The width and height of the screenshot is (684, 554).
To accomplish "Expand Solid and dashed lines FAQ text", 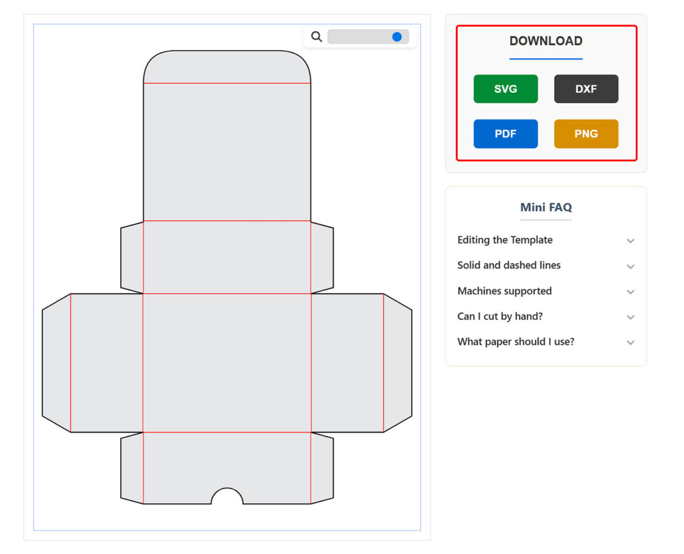I will pos(508,265).
